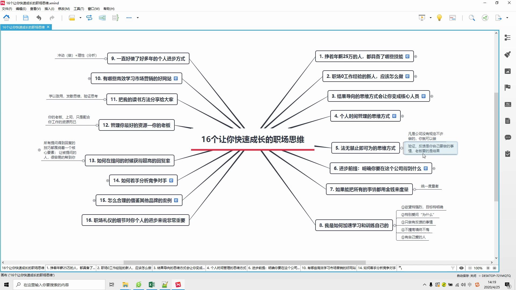Expand topic 14 with its plus toggle
Image resolution: width=516 pixels, height=290 pixels.
(108, 181)
